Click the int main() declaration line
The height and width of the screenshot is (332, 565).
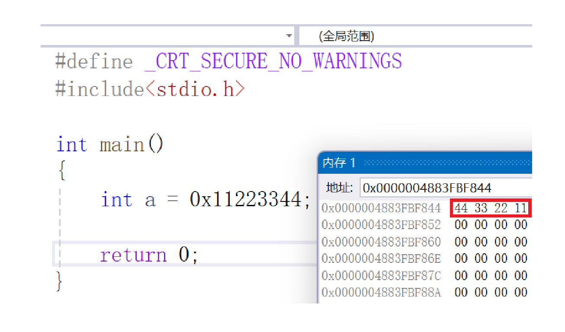(x=110, y=144)
